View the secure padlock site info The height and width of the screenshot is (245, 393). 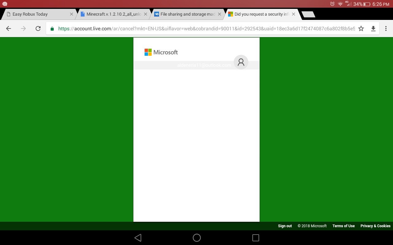(x=52, y=28)
